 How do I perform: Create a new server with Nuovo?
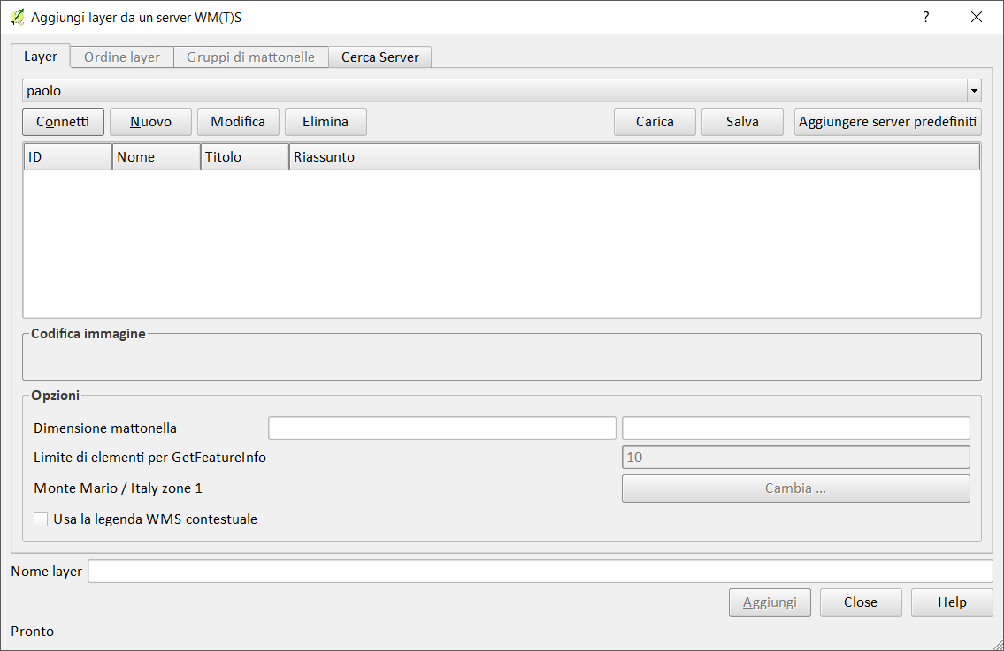pyautogui.click(x=150, y=122)
